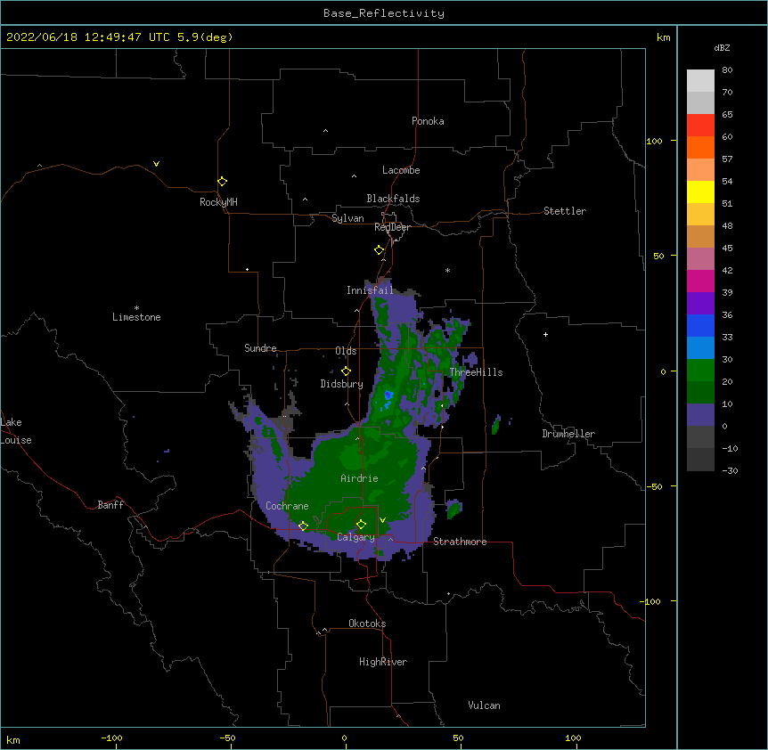The width and height of the screenshot is (768, 750).
Task: Click the Drumheller label
Action: coord(568,434)
